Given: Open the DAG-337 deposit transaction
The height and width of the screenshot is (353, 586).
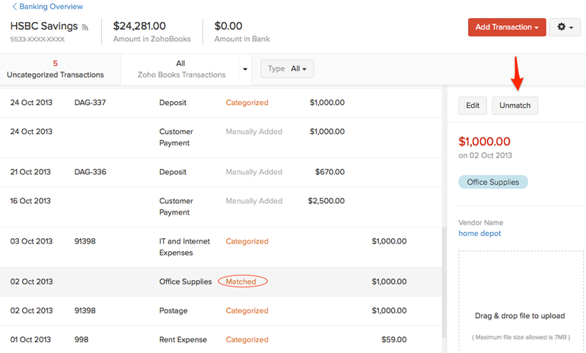Looking at the screenshot, I should (221, 103).
